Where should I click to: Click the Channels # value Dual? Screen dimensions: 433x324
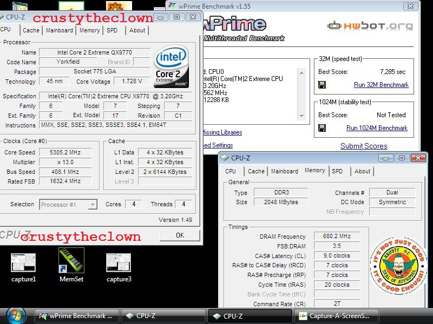click(392, 192)
